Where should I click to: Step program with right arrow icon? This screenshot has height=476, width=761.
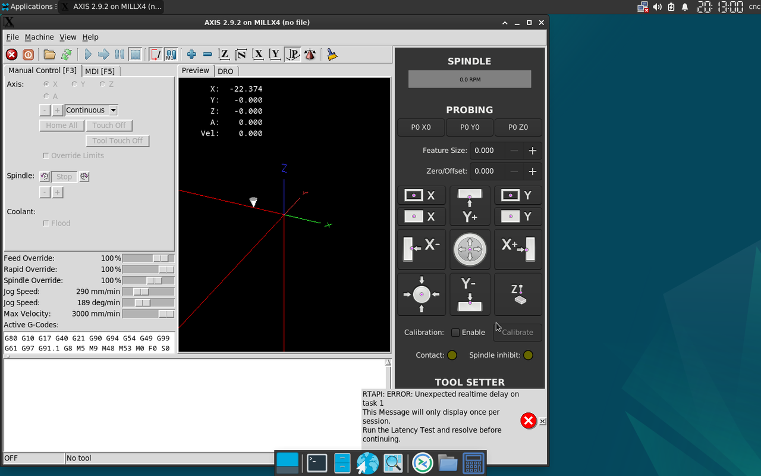pyautogui.click(x=103, y=55)
